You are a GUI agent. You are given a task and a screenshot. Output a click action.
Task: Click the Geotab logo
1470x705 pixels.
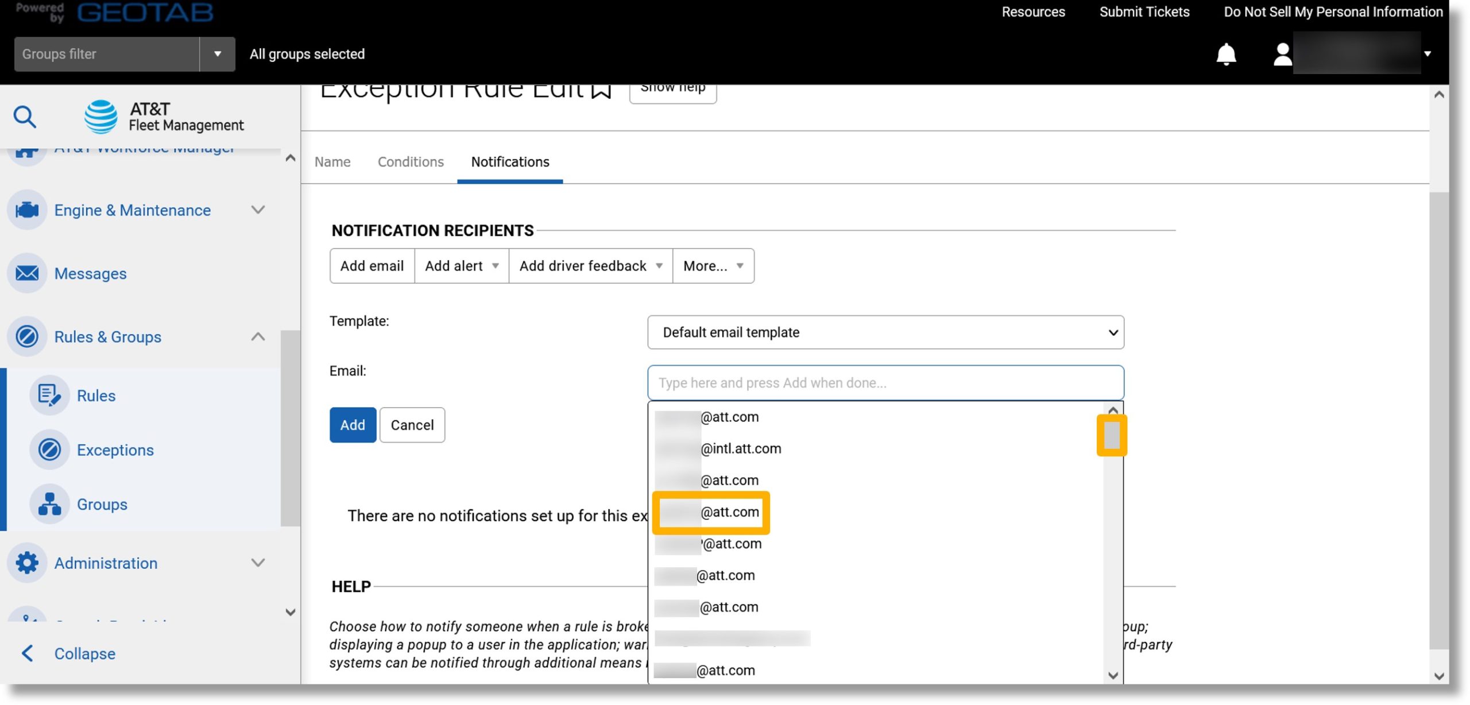pyautogui.click(x=145, y=11)
